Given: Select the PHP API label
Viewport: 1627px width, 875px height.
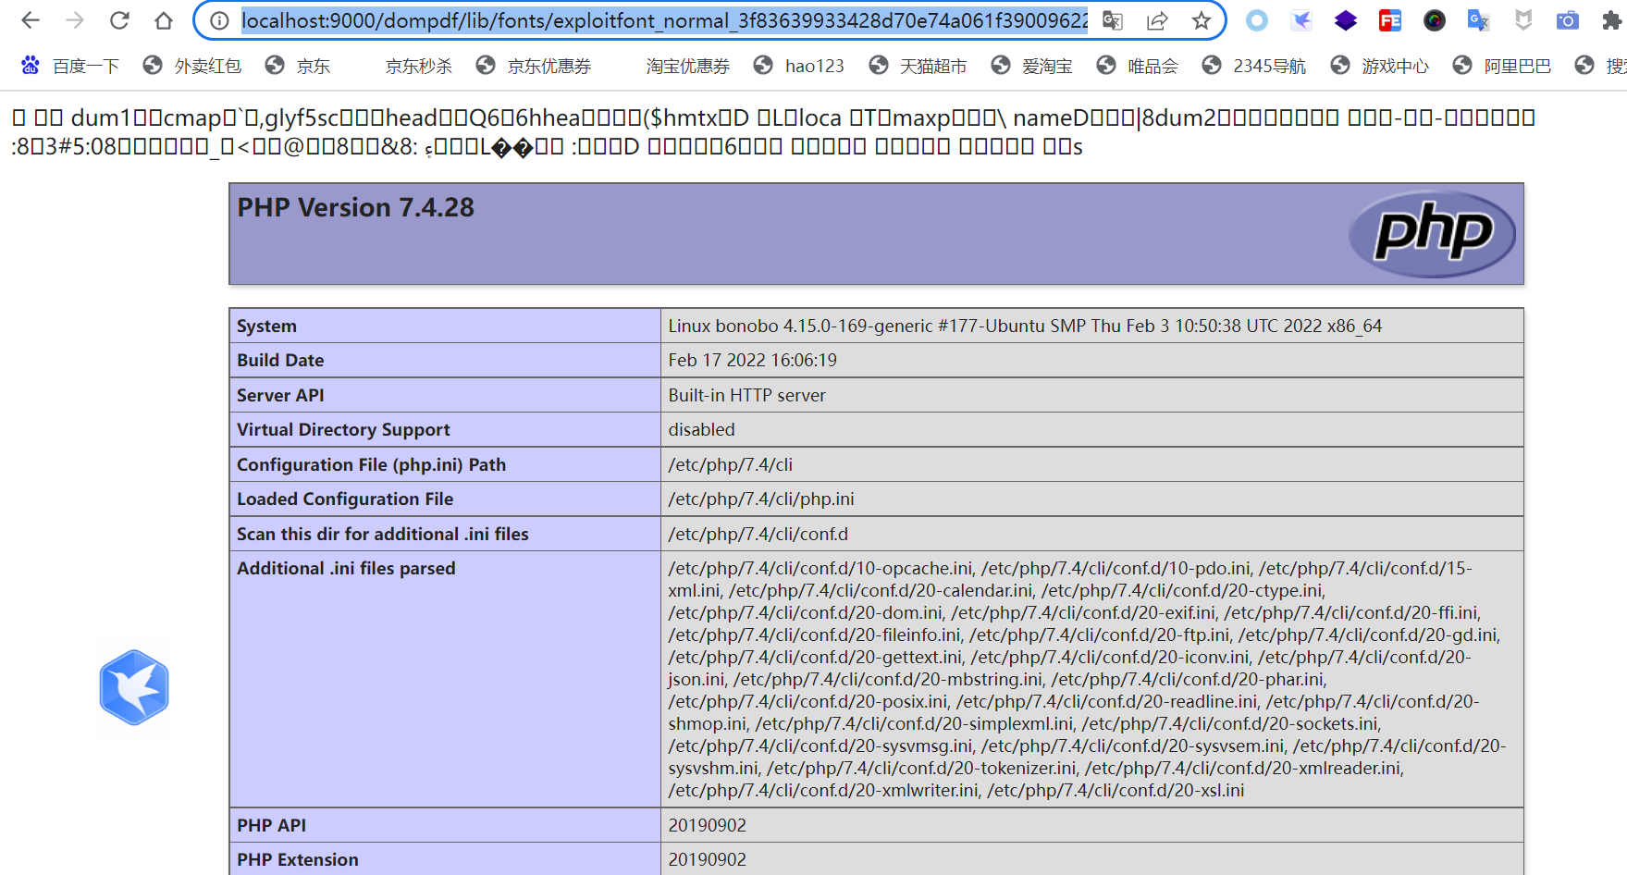Looking at the screenshot, I should pos(271,825).
